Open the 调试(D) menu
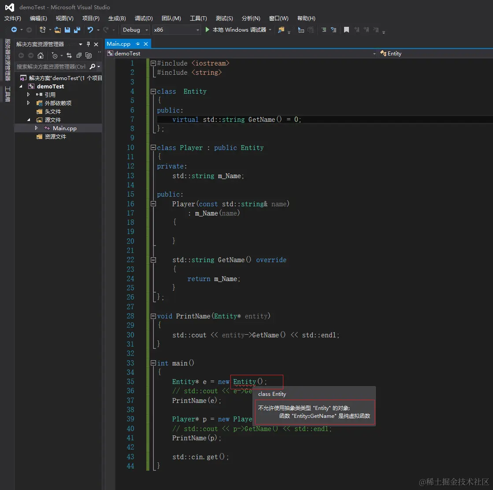Screen dimensions: 493x490 [x=144, y=18]
